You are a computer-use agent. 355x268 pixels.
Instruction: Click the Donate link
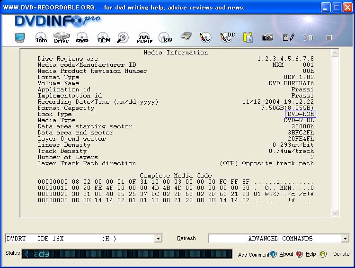tap(341, 254)
